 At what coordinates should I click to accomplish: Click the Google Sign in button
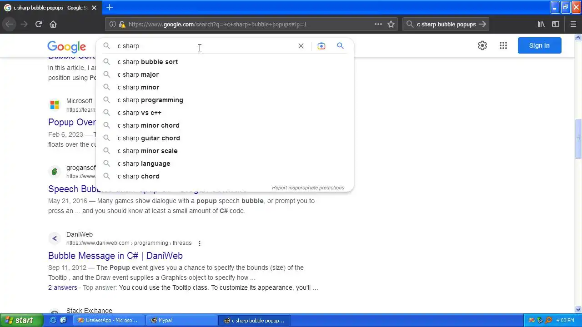pyautogui.click(x=539, y=45)
